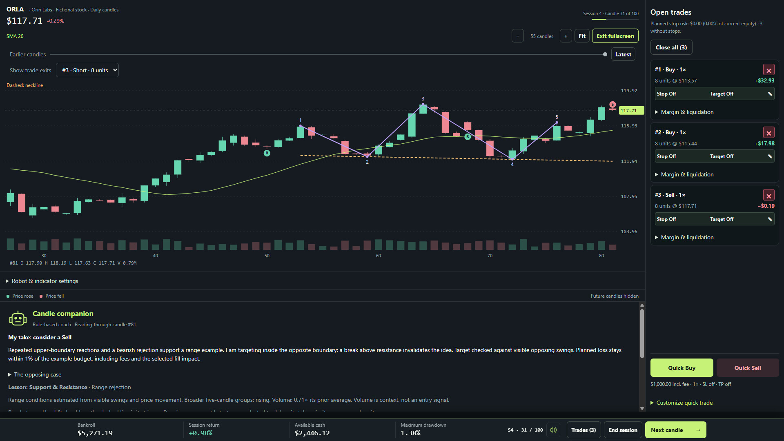Viewport: 784px width, 441px height.
Task: Close trade #2 Buy with red X
Action: click(x=768, y=133)
